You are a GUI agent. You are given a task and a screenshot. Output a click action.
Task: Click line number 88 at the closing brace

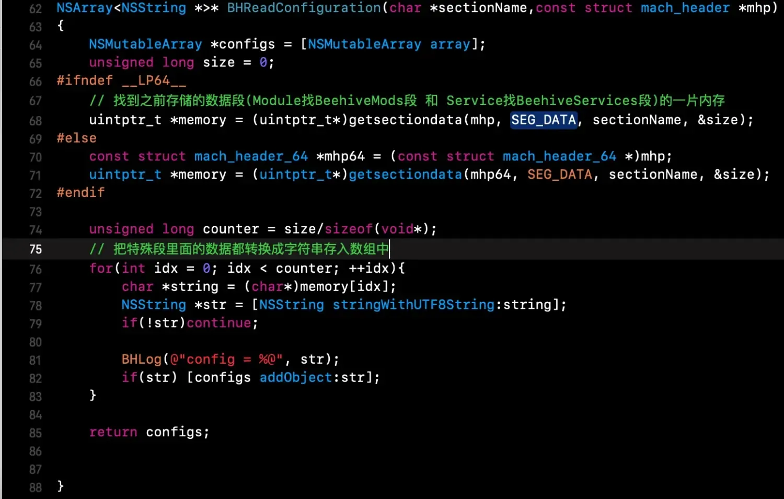pyautogui.click(x=35, y=488)
